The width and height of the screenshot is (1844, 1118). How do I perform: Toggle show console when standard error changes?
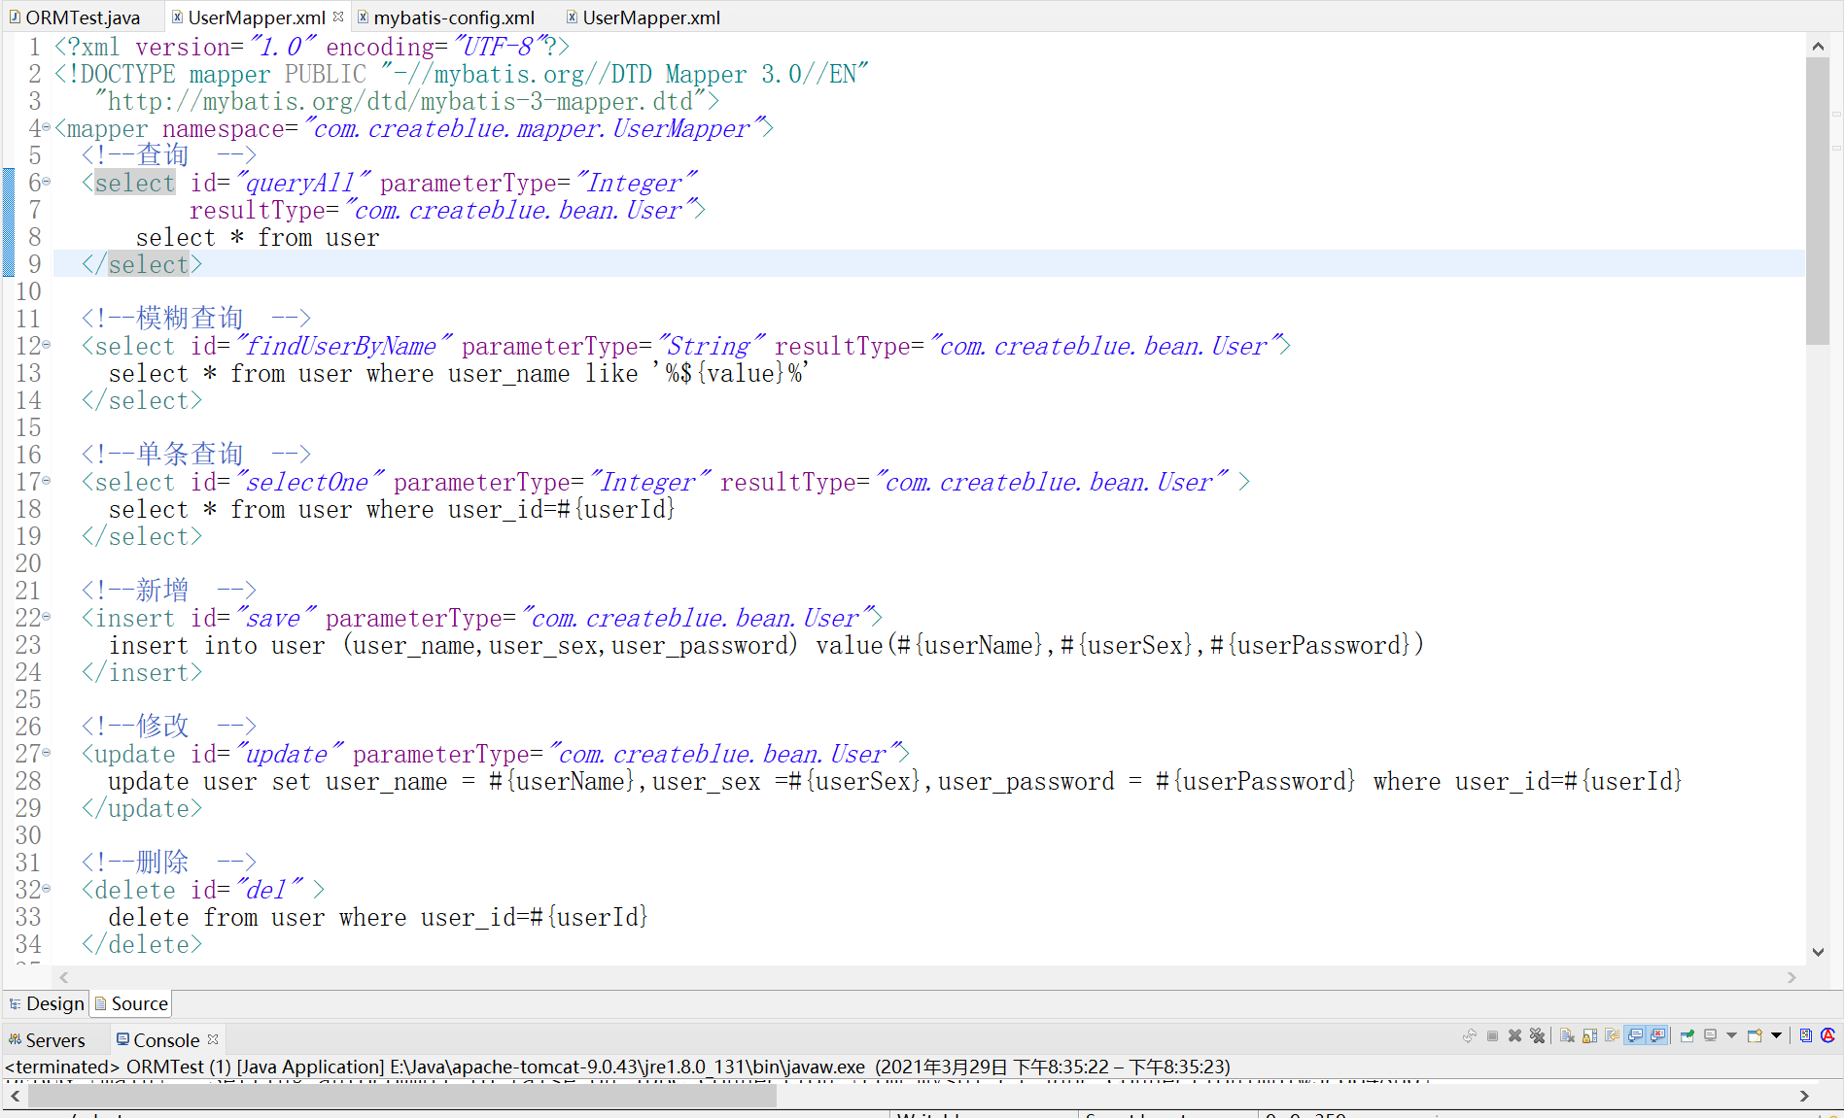(1657, 1035)
